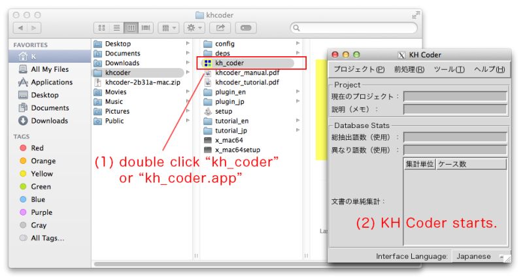The width and height of the screenshot is (523, 277).
Task: Select Movies folder in first column
Action: 116,92
